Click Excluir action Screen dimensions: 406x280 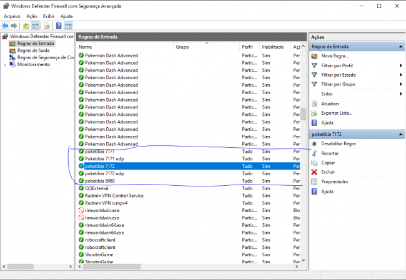[328, 172]
